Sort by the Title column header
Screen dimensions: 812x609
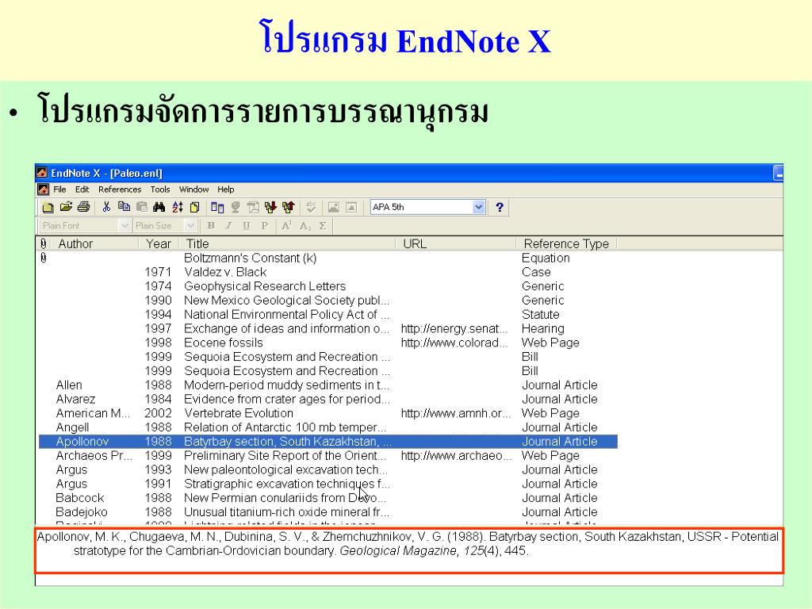click(287, 243)
